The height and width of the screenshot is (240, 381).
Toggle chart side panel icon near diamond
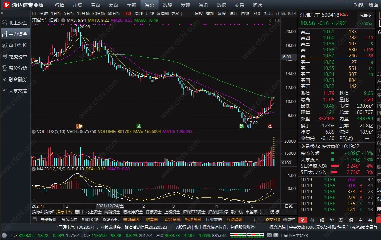[277, 21]
